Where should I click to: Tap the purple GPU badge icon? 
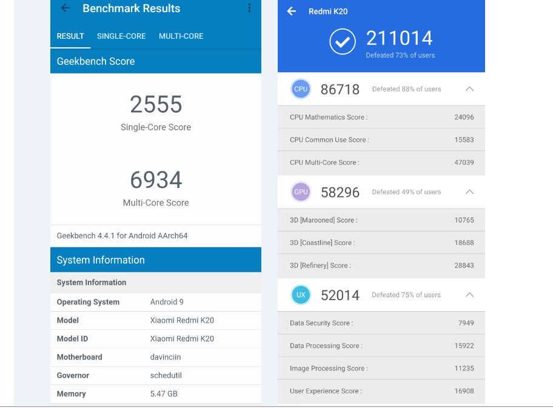click(301, 192)
